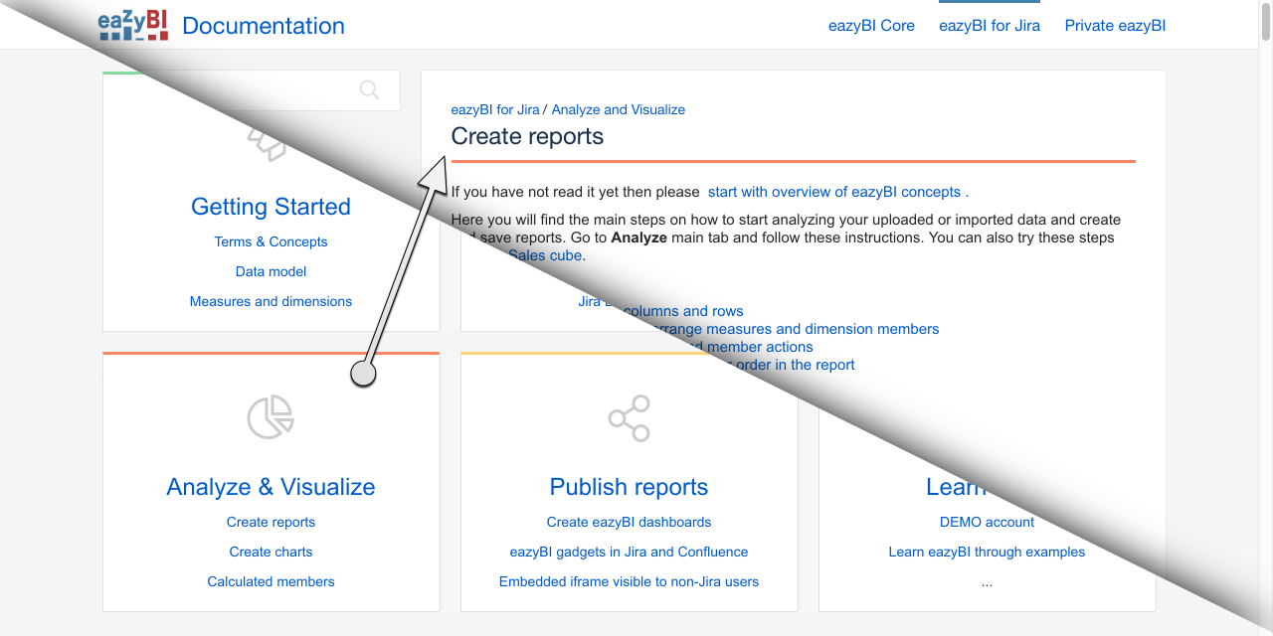
Task: Go to Measures and dimensions page
Action: 271,301
